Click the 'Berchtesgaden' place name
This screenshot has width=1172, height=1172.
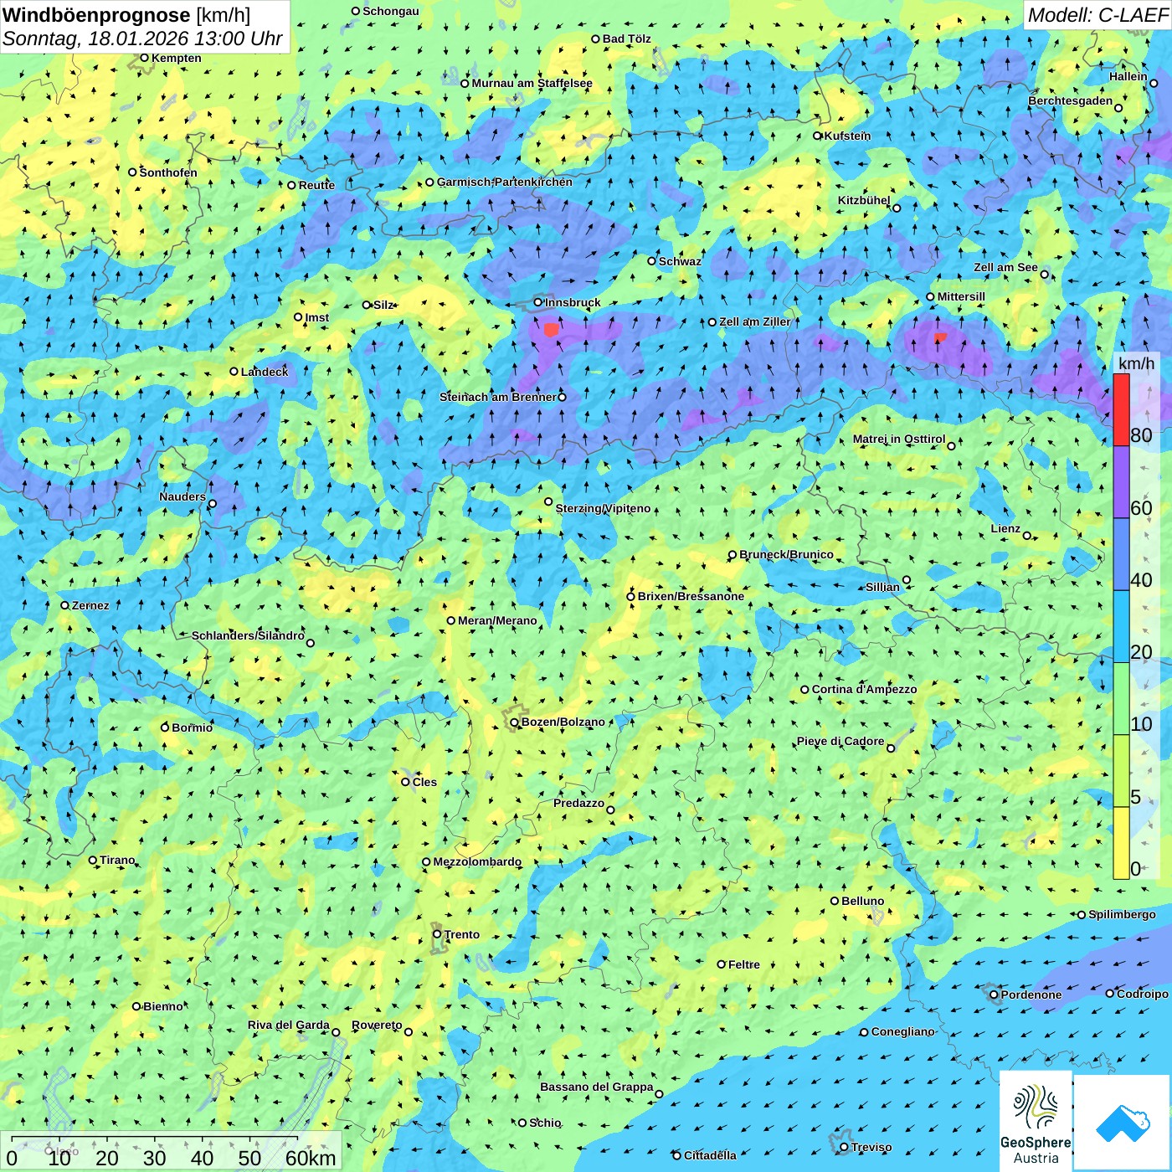coord(1071,100)
